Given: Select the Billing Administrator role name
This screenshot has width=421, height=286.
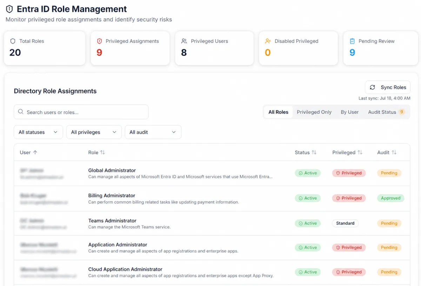Looking at the screenshot, I should click(112, 195).
